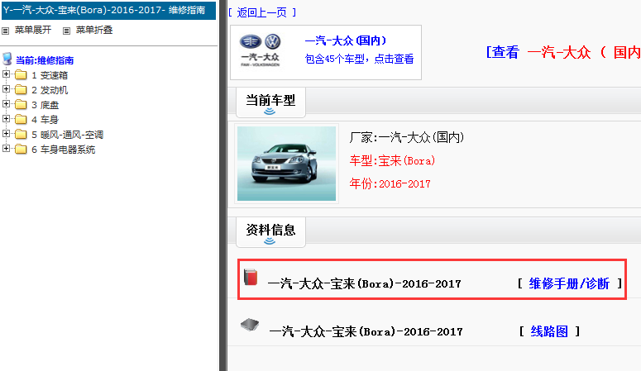The image size is (641, 371).
Task: Click the FAW-Volkswagen brand logo
Action: click(261, 50)
